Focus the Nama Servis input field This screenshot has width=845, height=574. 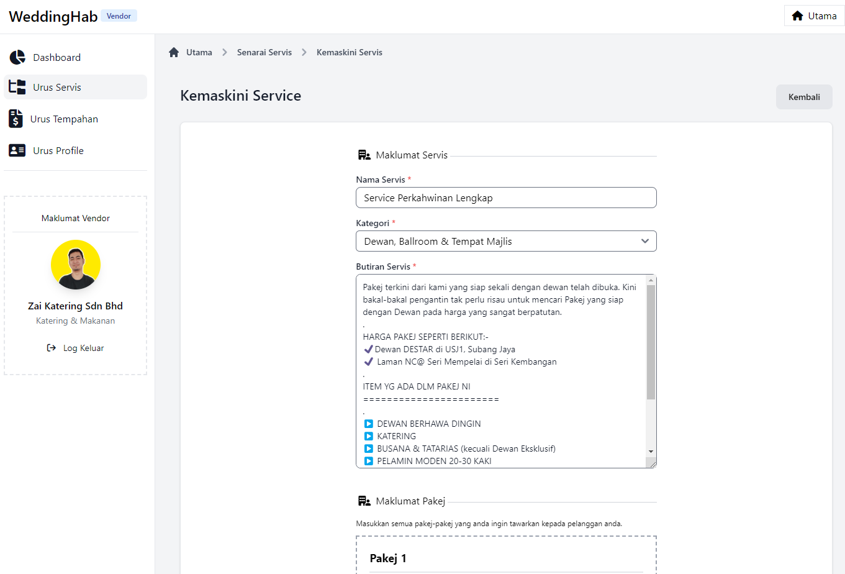pyautogui.click(x=505, y=198)
